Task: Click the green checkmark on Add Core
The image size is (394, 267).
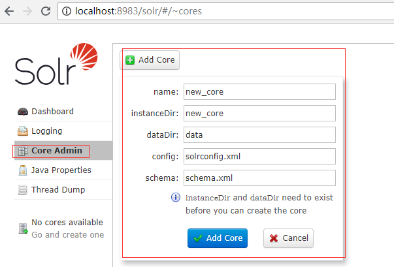Action: coord(198,238)
